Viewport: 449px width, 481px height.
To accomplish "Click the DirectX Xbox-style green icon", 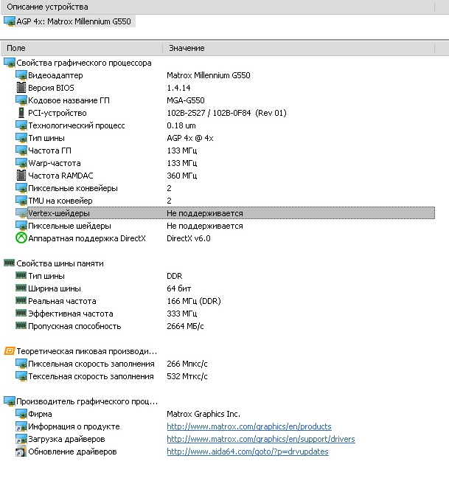I will [21, 238].
